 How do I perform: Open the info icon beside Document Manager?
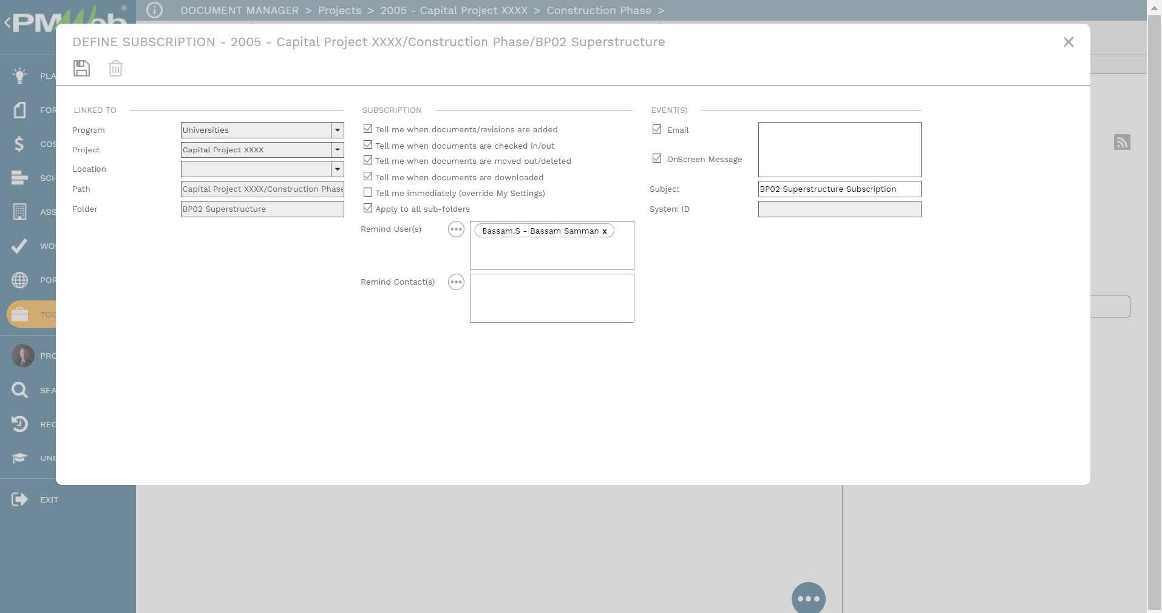click(x=155, y=10)
